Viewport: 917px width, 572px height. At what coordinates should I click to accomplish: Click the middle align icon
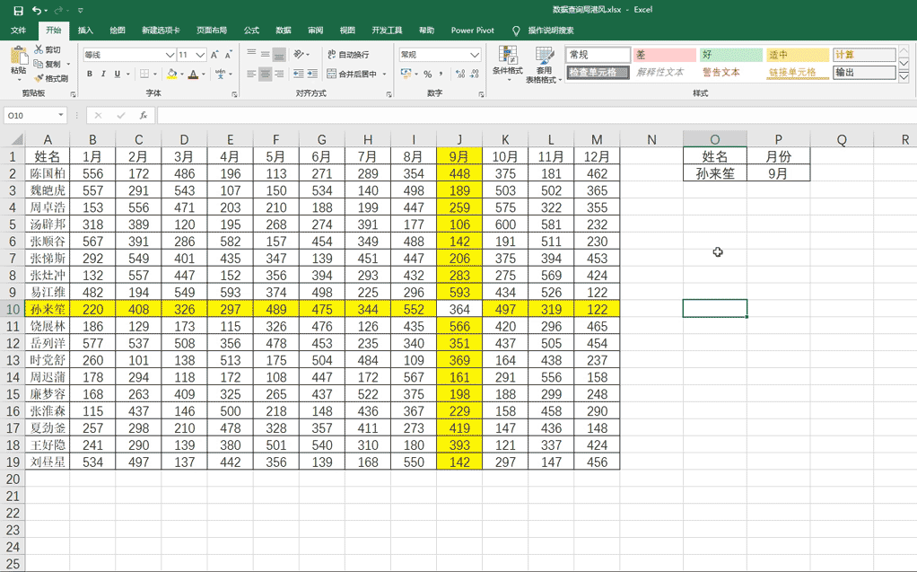click(266, 55)
